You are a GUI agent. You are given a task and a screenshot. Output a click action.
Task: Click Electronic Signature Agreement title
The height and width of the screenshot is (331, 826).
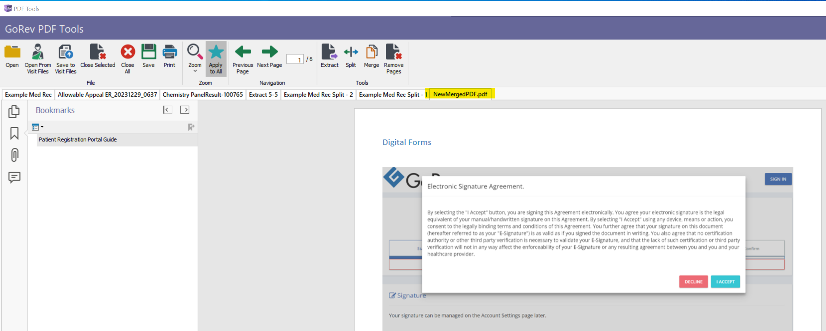click(x=475, y=187)
